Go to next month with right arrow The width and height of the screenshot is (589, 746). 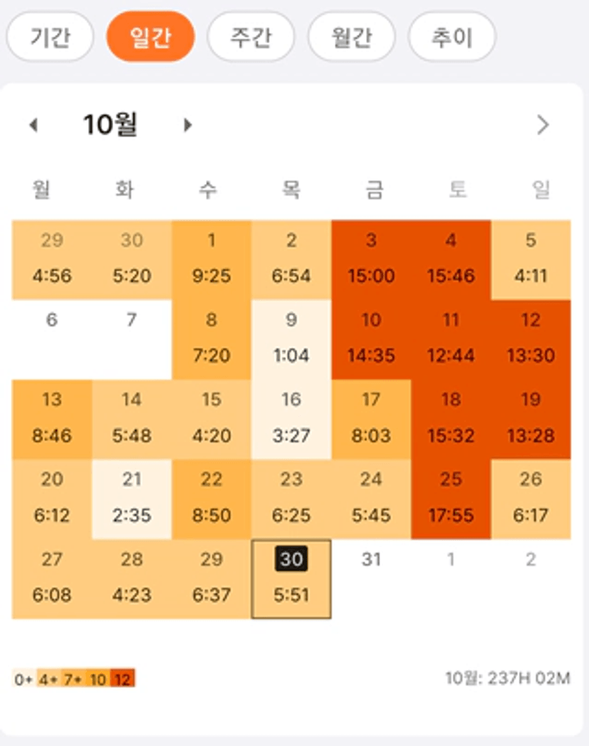188,125
